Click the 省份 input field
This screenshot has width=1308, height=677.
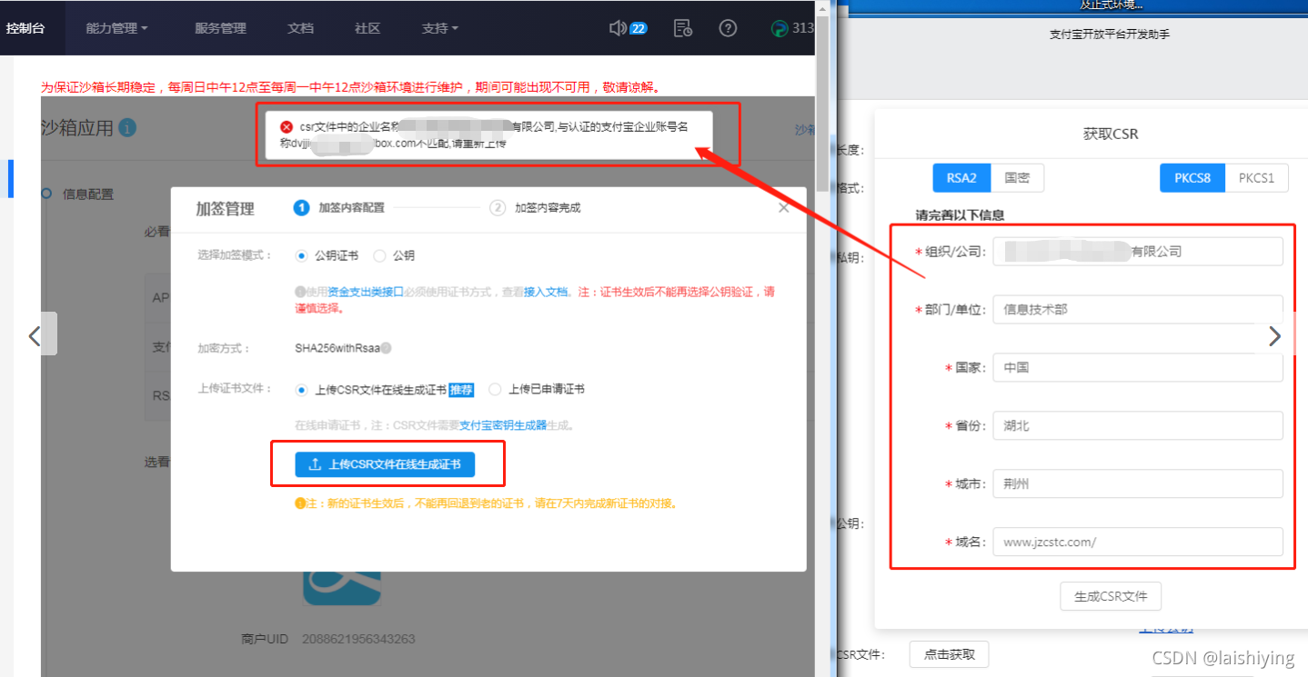[1138, 426]
